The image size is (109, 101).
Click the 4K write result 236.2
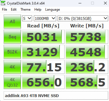pos(87,67)
